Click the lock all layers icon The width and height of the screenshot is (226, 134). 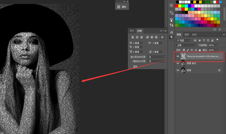199,50
